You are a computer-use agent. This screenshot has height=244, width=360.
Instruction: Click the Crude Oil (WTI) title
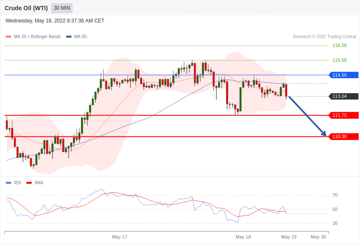click(26, 8)
